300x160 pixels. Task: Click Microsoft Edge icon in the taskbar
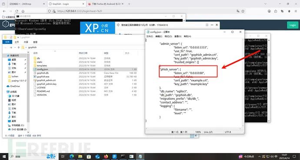[72, 157]
